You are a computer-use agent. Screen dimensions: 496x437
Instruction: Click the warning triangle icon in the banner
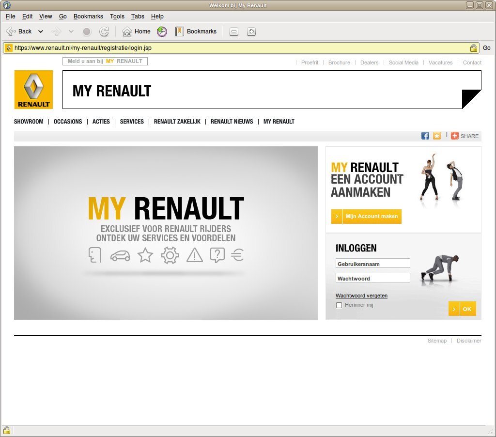tap(194, 255)
